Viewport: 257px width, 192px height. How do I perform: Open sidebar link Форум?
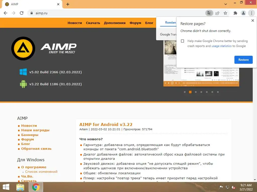click(27, 139)
